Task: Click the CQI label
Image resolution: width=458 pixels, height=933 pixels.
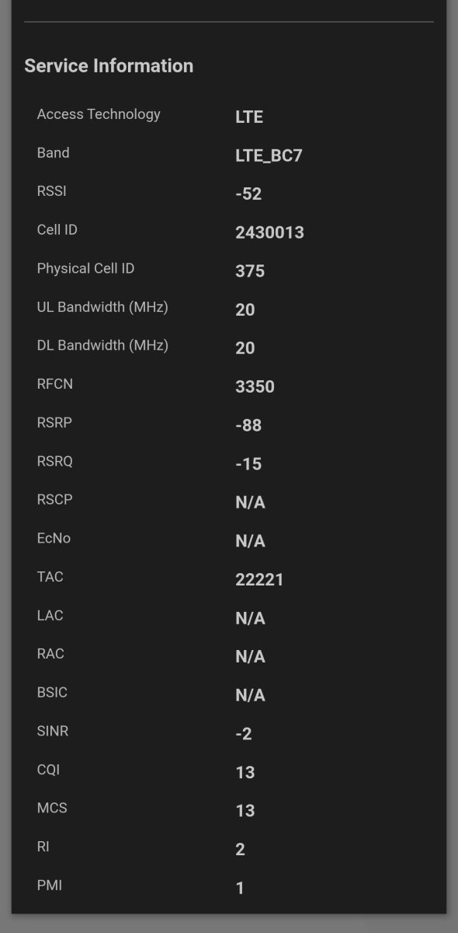Action: (x=48, y=770)
